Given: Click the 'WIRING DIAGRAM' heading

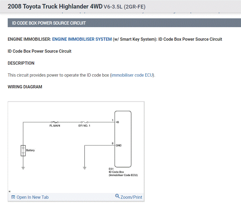Looking at the screenshot, I should (25, 87).
